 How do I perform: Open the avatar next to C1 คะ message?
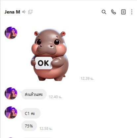click(11, 113)
